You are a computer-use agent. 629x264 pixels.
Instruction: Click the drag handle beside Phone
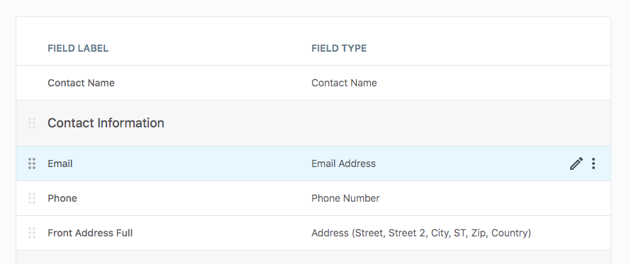coord(32,198)
